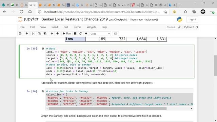Restart kernel and rerun all with the fast-forward icon
217x122 pixels.
(x=86, y=34)
